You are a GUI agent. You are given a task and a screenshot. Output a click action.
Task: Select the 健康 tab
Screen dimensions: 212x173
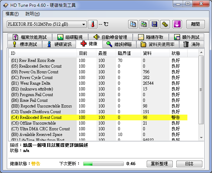coord(89,44)
